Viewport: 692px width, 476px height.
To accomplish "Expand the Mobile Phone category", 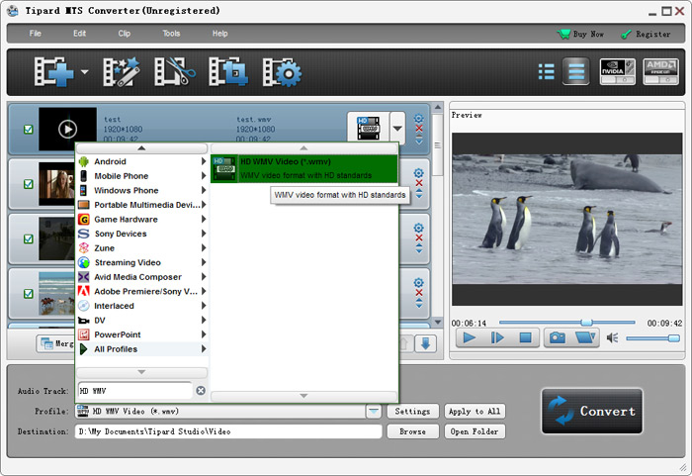I will (142, 176).
